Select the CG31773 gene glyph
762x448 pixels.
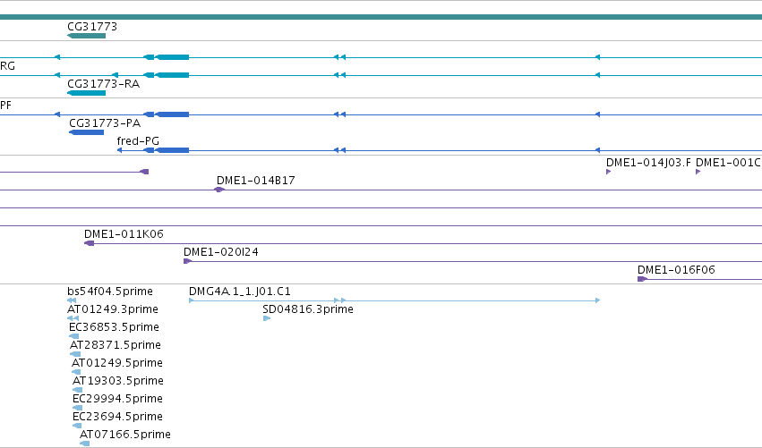point(87,36)
